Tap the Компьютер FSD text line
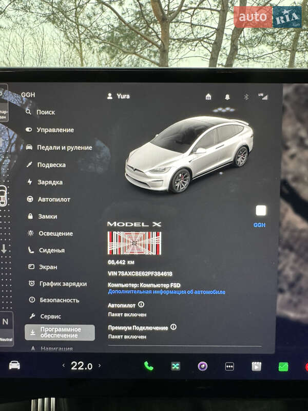 (144, 285)
